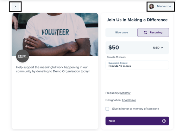Click the USD dropdown chevron arrow

click(x=162, y=48)
